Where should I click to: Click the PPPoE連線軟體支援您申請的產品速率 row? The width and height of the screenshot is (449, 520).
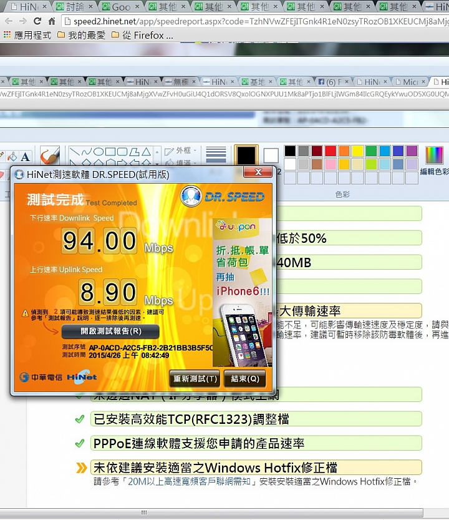coord(256,443)
